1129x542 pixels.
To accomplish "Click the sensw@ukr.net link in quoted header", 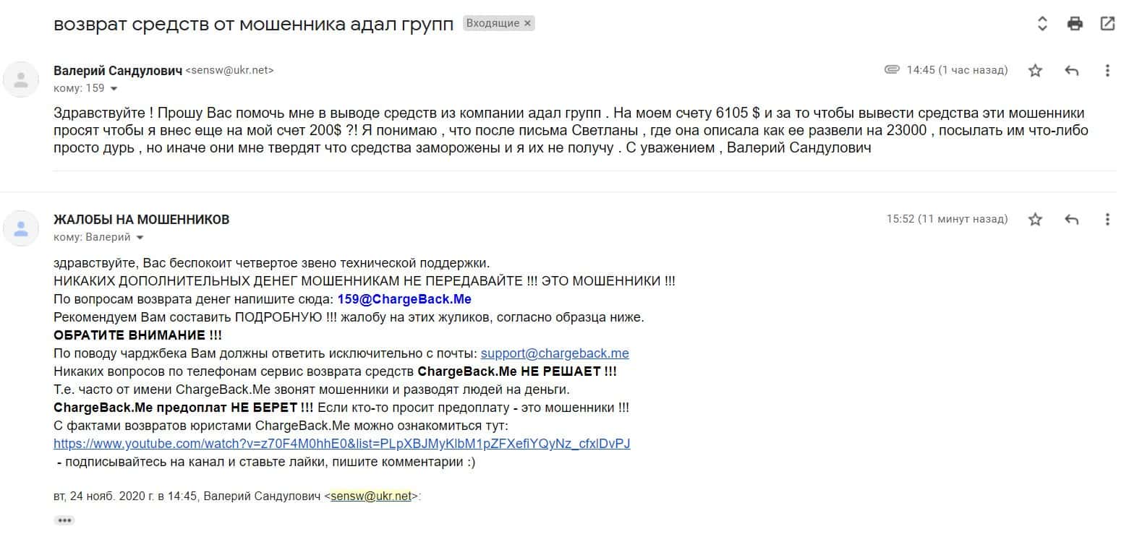I will click(x=371, y=496).
